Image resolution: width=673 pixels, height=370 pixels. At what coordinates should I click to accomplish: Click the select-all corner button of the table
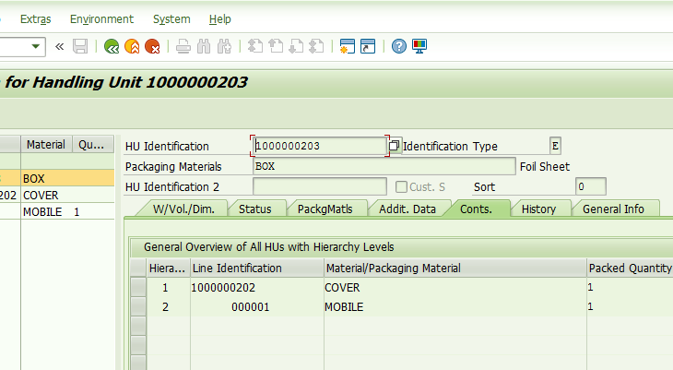point(138,268)
